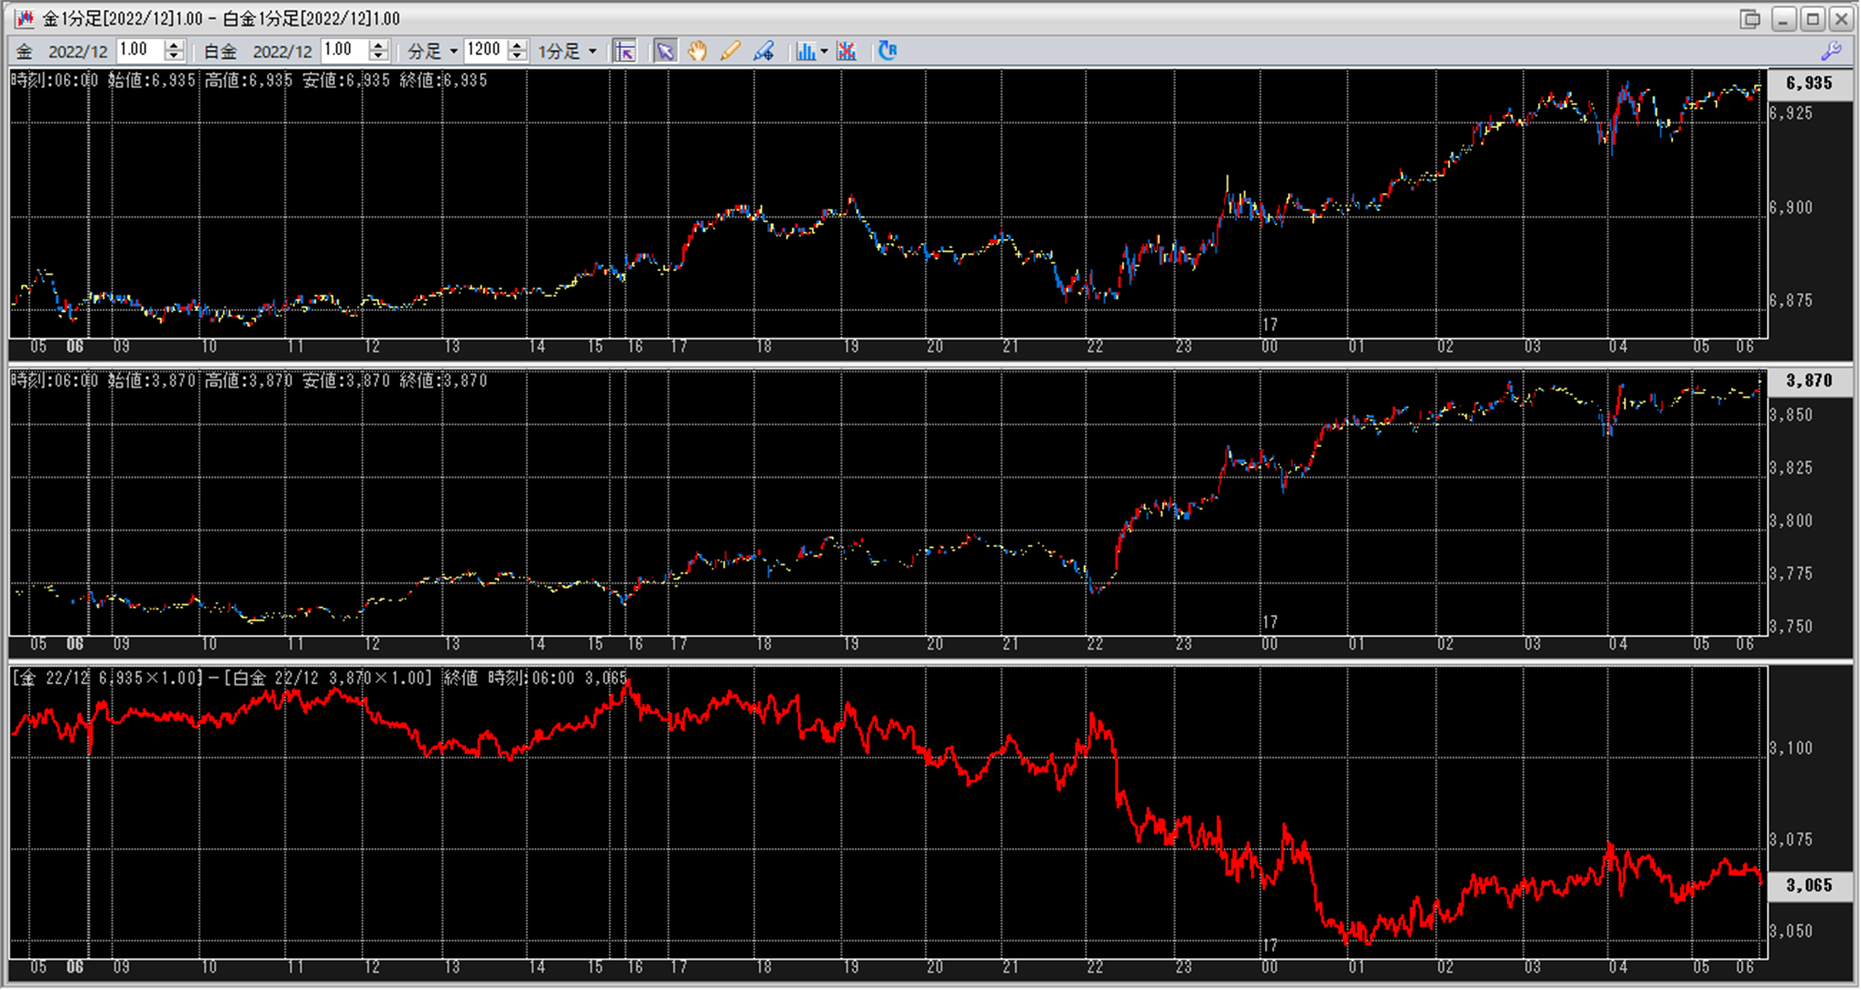The image size is (1861, 990).
Task: Click the bar chart indicator icon
Action: [x=805, y=51]
